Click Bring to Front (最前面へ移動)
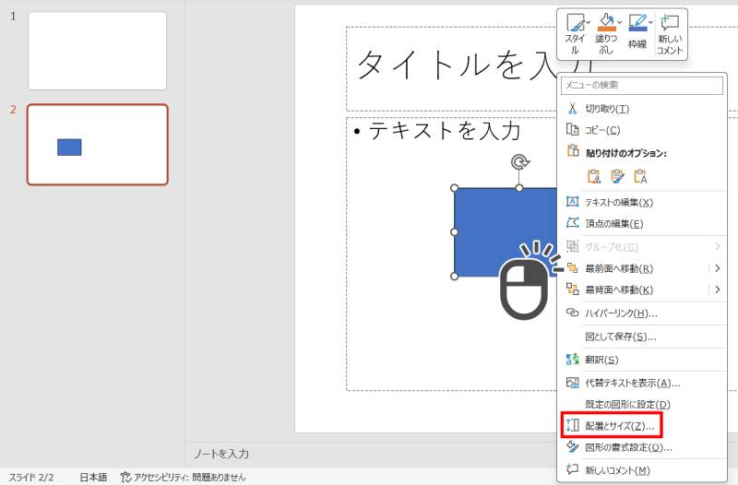This screenshot has height=485, width=738. pos(619,268)
